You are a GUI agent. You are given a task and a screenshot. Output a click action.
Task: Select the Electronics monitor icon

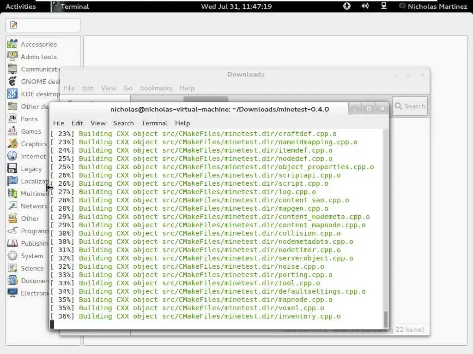12,293
